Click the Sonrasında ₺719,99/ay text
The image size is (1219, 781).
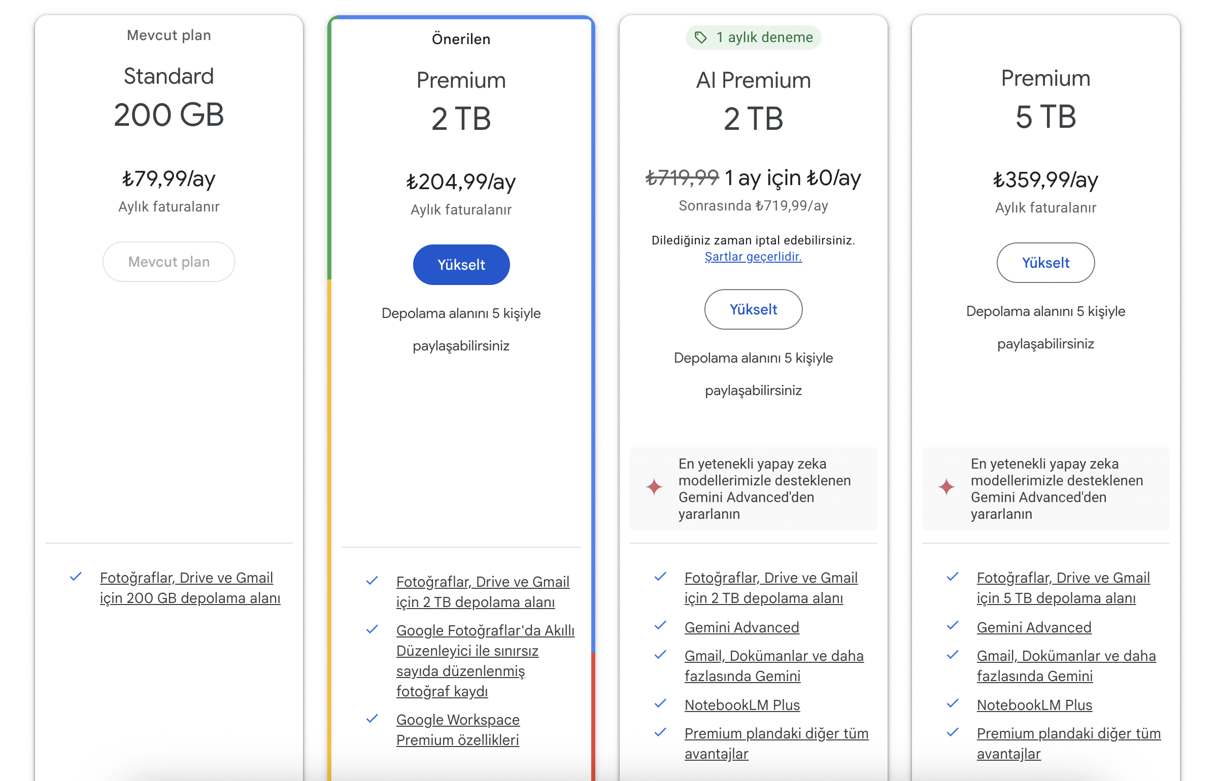click(x=753, y=205)
